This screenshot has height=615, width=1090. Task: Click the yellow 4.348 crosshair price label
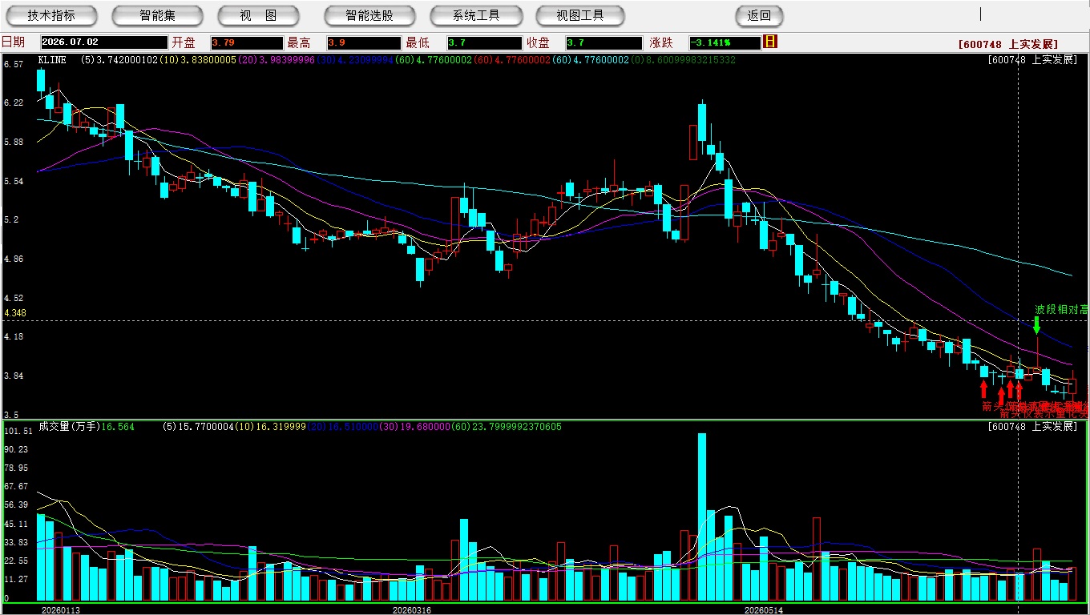15,312
